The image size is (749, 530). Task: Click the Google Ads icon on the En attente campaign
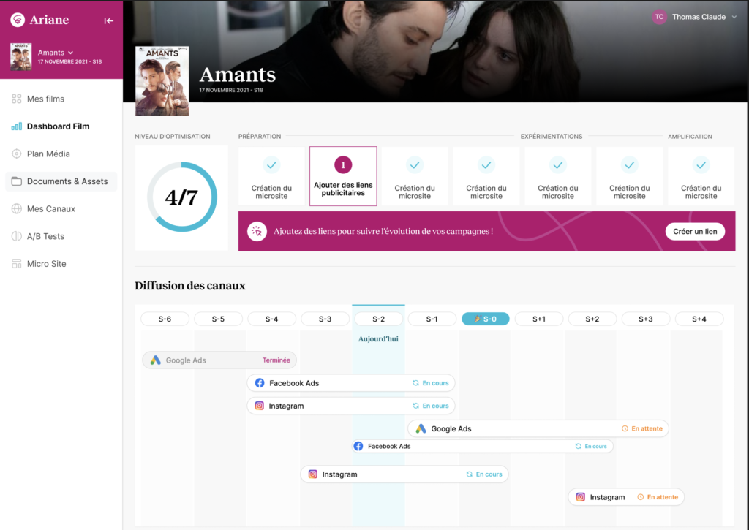pyautogui.click(x=421, y=429)
